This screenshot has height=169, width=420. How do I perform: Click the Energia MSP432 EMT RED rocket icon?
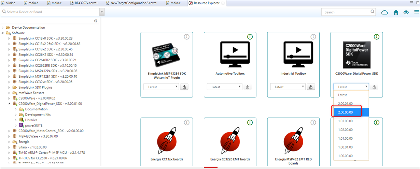click(x=293, y=141)
